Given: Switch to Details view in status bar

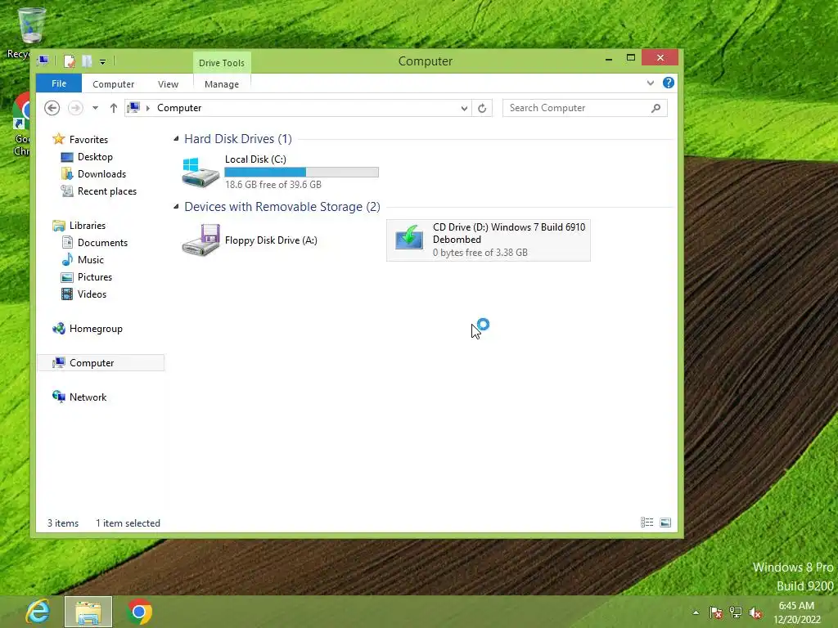Looking at the screenshot, I should [x=647, y=523].
